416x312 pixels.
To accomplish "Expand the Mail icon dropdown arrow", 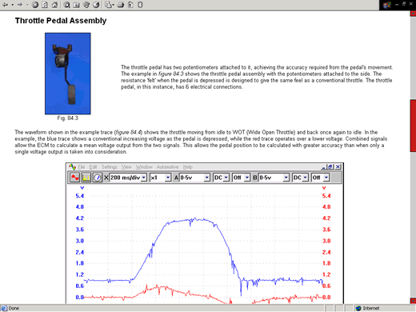I will point(113,5).
